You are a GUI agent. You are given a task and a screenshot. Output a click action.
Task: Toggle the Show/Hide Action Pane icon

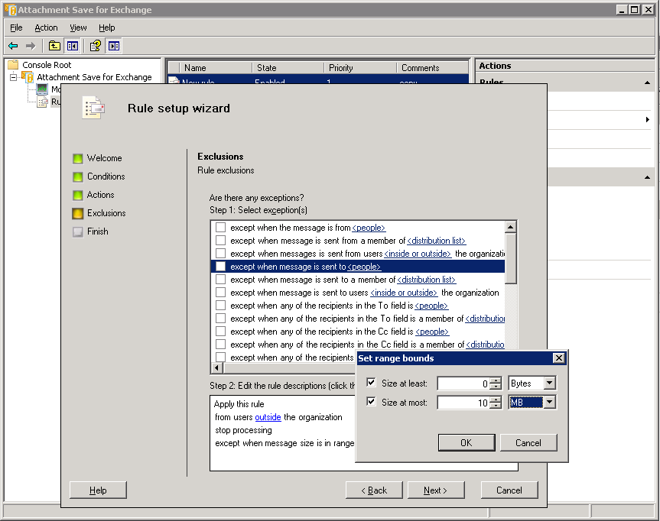pos(114,46)
